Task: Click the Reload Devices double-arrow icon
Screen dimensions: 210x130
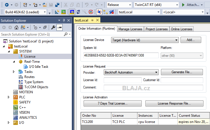Action: (x=78, y=12)
